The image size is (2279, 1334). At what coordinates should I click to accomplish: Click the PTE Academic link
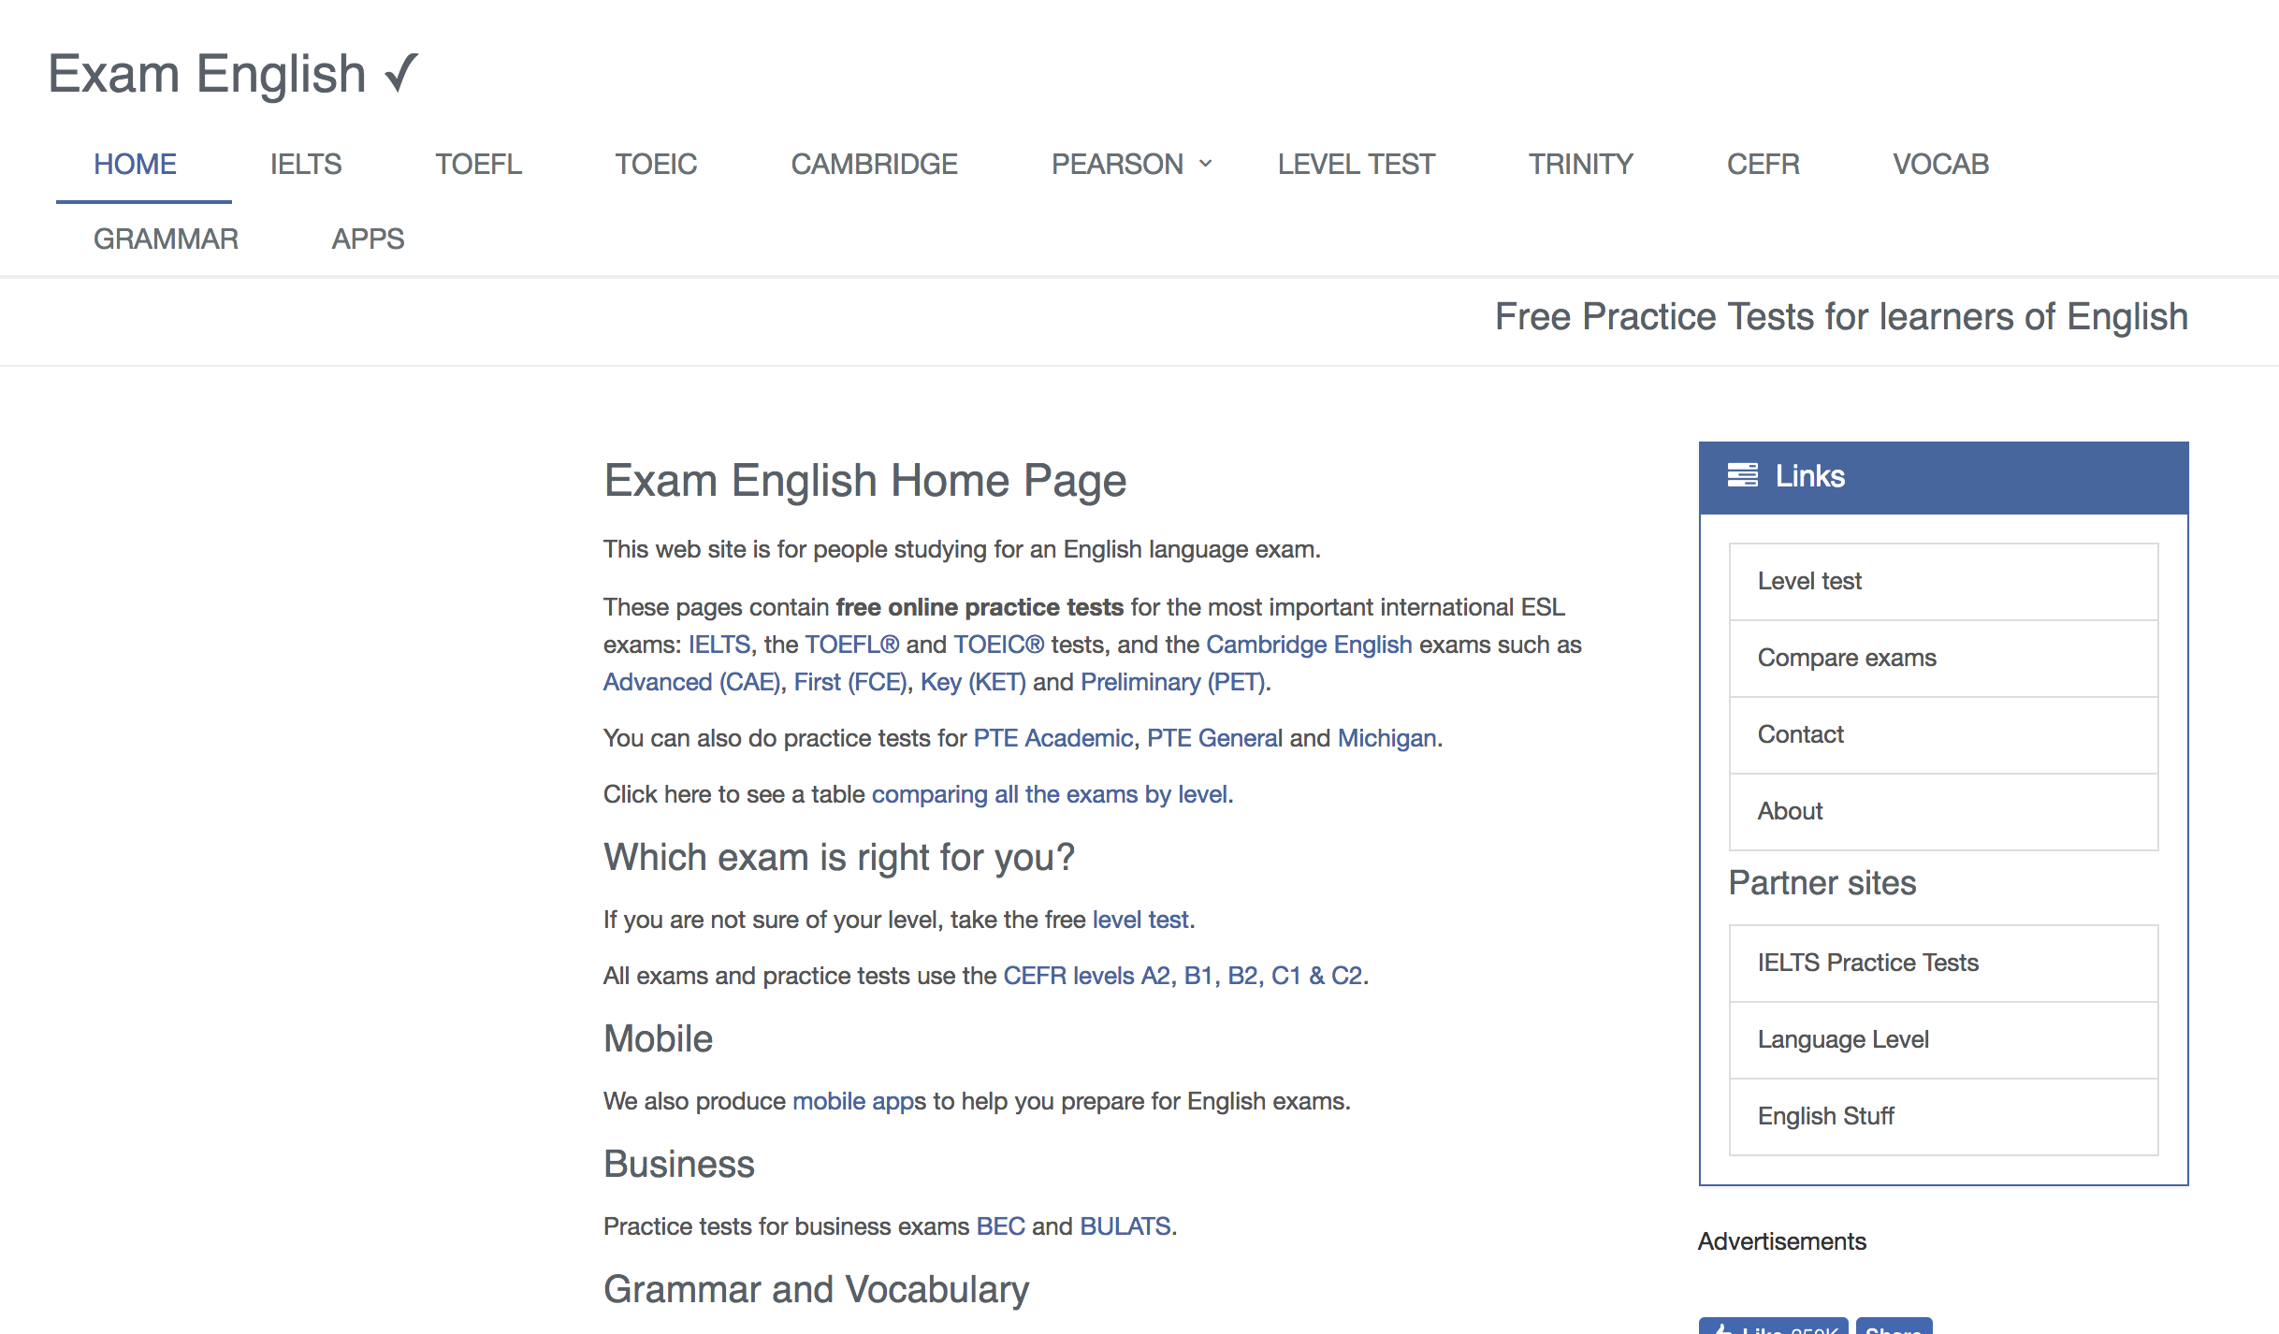point(1052,738)
